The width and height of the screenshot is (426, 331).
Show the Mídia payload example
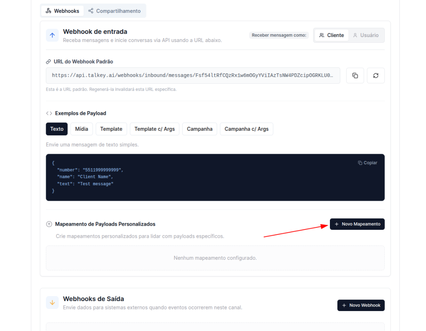tap(82, 129)
